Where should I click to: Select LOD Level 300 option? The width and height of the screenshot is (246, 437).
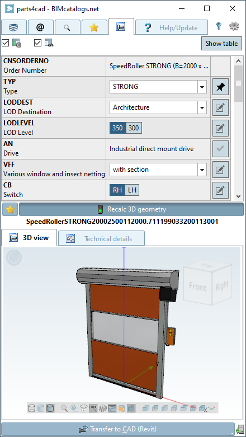click(x=134, y=128)
